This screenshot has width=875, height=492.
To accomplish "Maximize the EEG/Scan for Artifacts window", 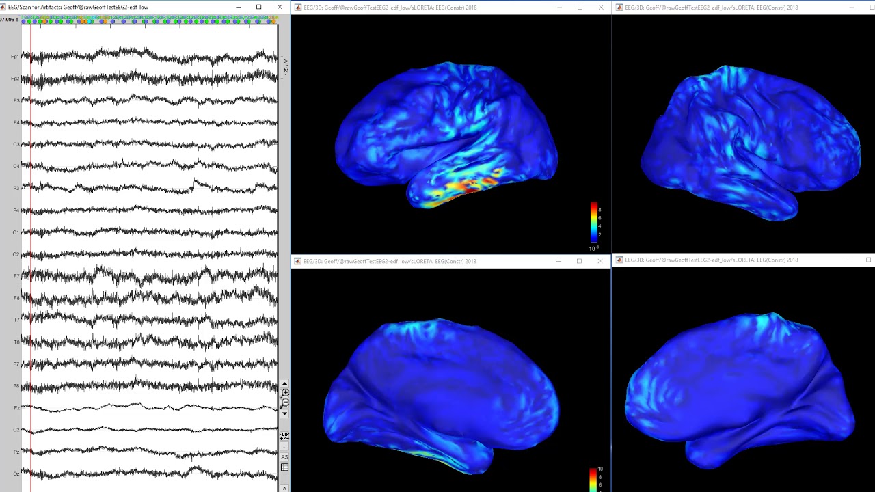I will point(258,7).
